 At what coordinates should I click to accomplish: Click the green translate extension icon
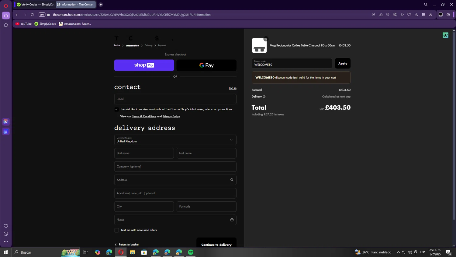(445, 35)
